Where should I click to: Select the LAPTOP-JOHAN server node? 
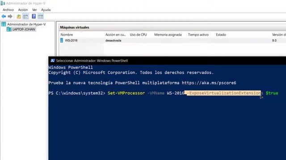coord(24,29)
